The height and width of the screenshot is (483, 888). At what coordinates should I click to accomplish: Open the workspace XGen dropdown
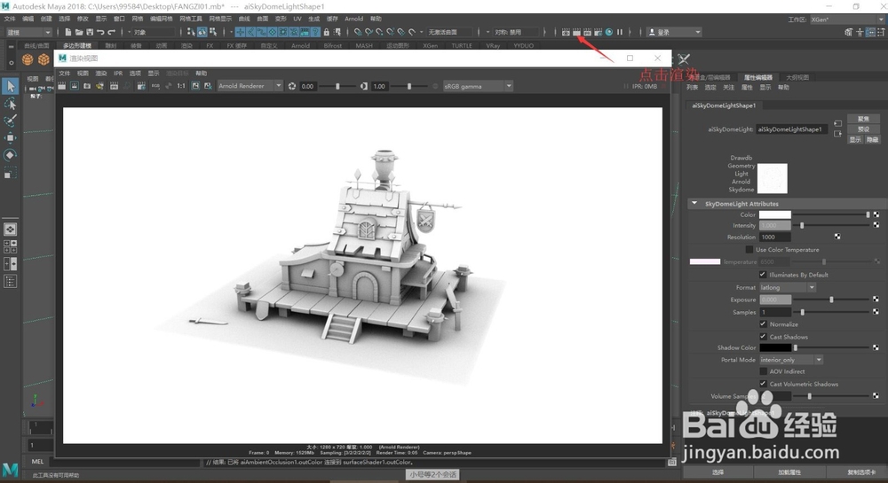pos(846,19)
